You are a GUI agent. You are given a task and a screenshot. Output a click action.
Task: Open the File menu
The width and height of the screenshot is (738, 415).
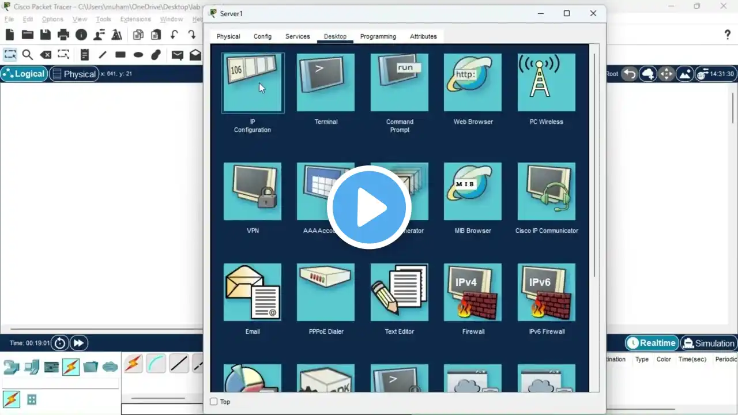(9, 19)
